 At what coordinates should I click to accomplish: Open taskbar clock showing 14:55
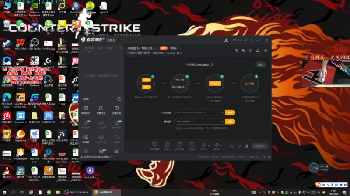(x=334, y=192)
